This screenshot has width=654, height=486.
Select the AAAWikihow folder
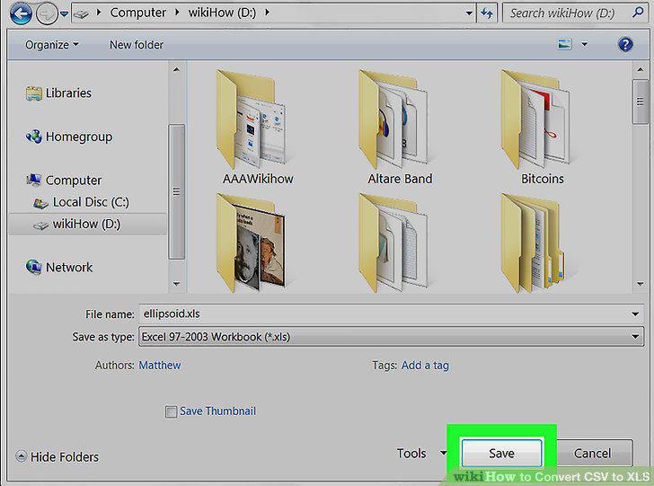(257, 128)
